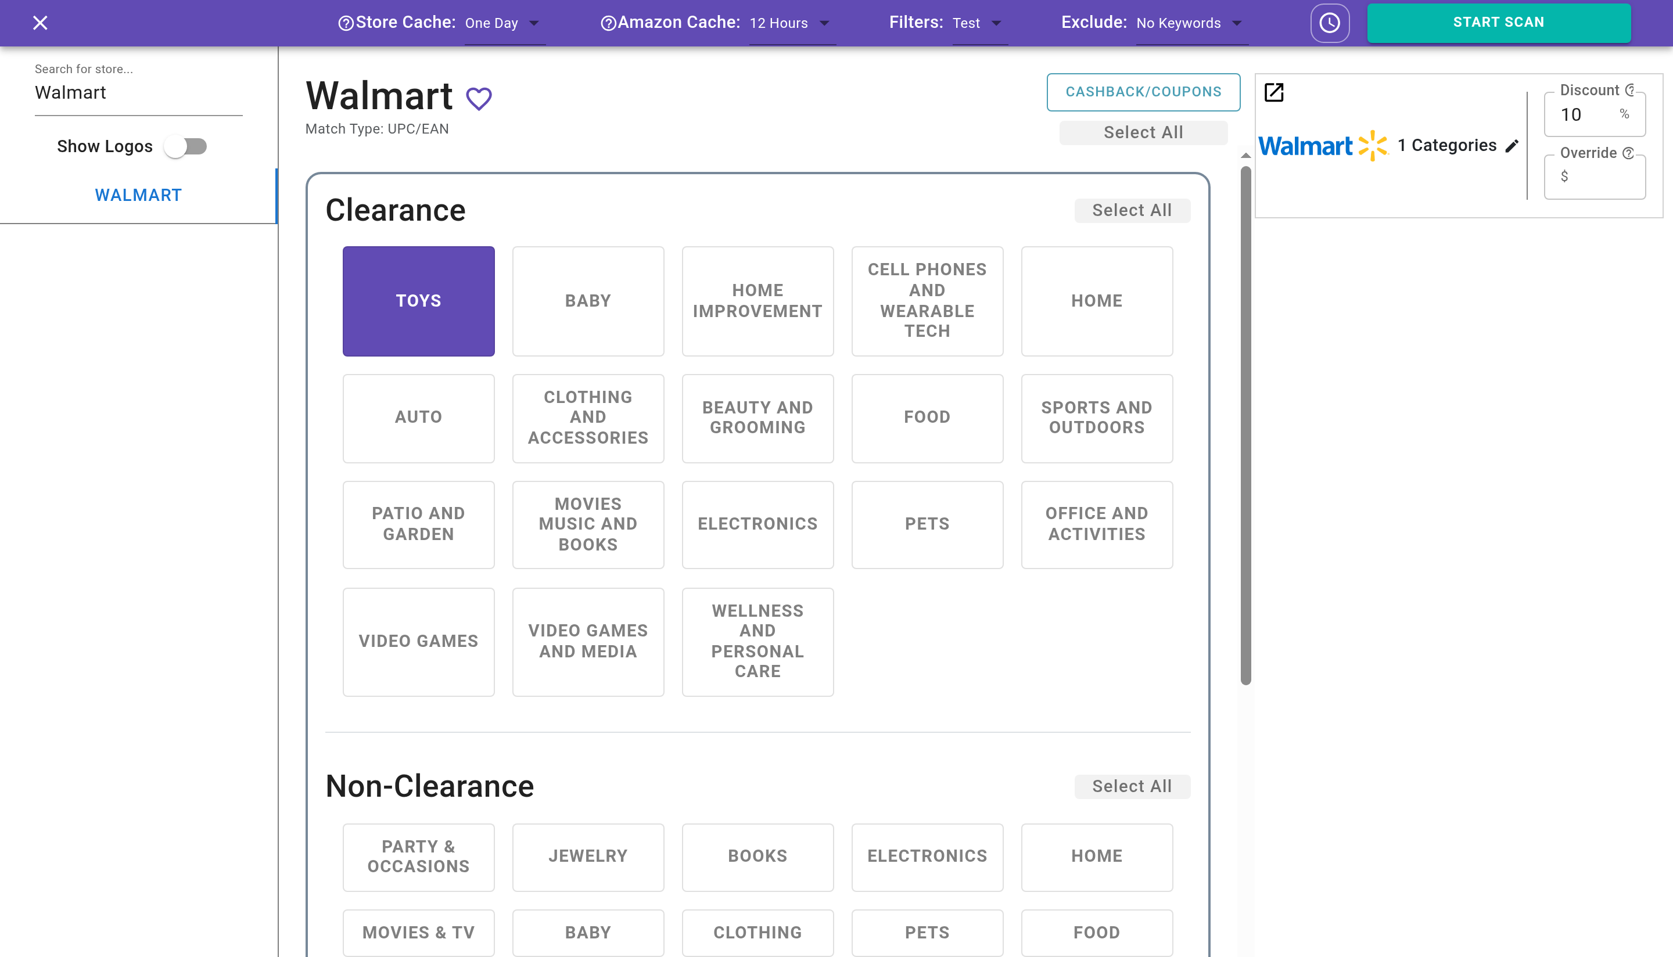The image size is (1673, 957).
Task: Close the scan setup panel with X
Action: point(40,23)
